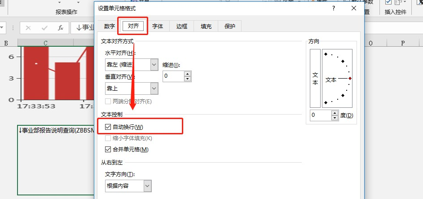Click the red diamond orientation marker
This screenshot has height=199, width=423.
pyautogui.click(x=350, y=78)
